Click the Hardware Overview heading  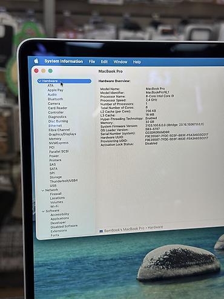tap(114, 81)
